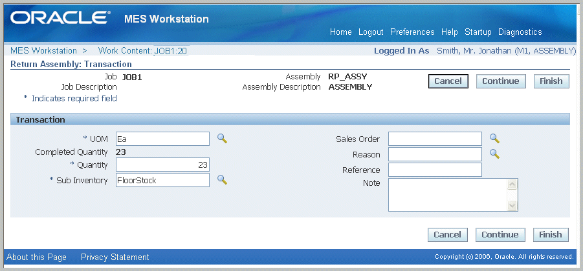Follow the Work Content: JOB1:20 breadcrumb link
Screen dimensions: 583x271
[x=142, y=51]
